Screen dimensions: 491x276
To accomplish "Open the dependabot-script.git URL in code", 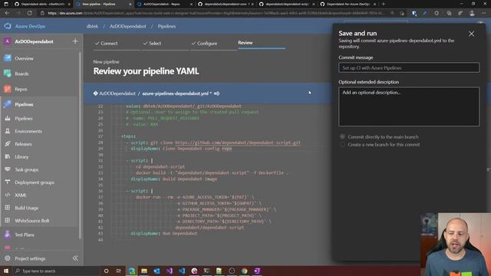I will [x=238, y=143].
